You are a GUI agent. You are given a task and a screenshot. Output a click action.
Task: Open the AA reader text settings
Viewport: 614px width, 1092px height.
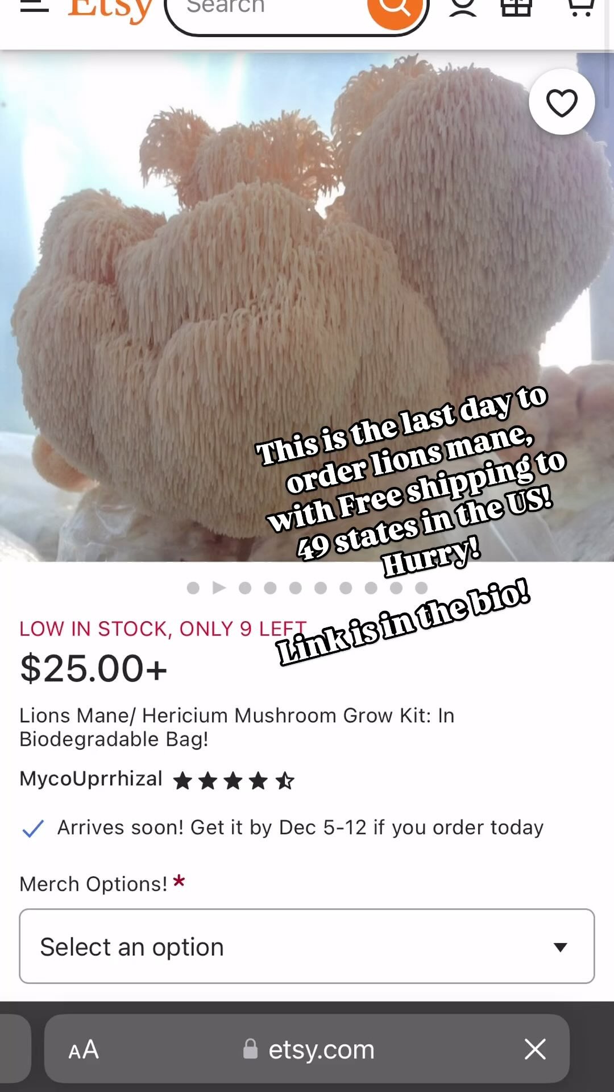(x=84, y=1049)
